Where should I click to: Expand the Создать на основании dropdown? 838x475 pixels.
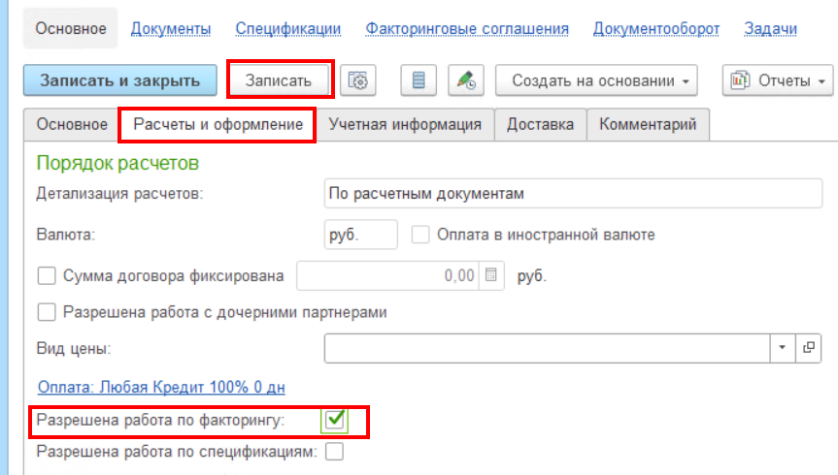tap(596, 80)
